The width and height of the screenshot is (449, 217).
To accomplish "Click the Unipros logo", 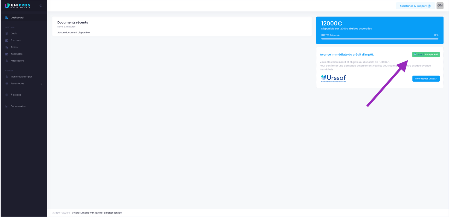I will pyautogui.click(x=18, y=6).
